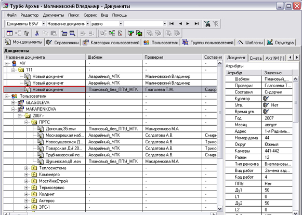Click the август month value

(x=271, y=125)
